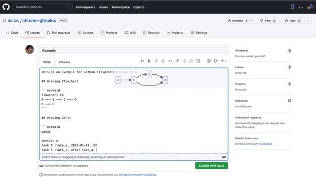Mention a user with the @ icon
Image resolution: width=316 pixels, height=177 pixels.
tap(208, 61)
